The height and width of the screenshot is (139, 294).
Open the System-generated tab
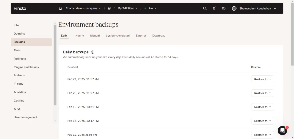(118, 35)
